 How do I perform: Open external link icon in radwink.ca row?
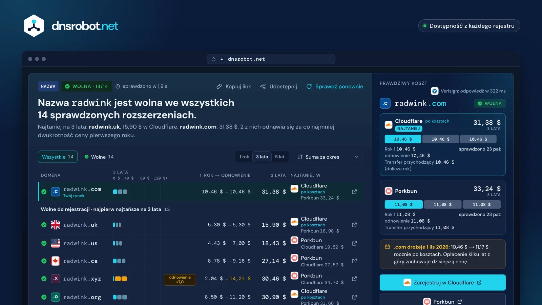(x=354, y=261)
